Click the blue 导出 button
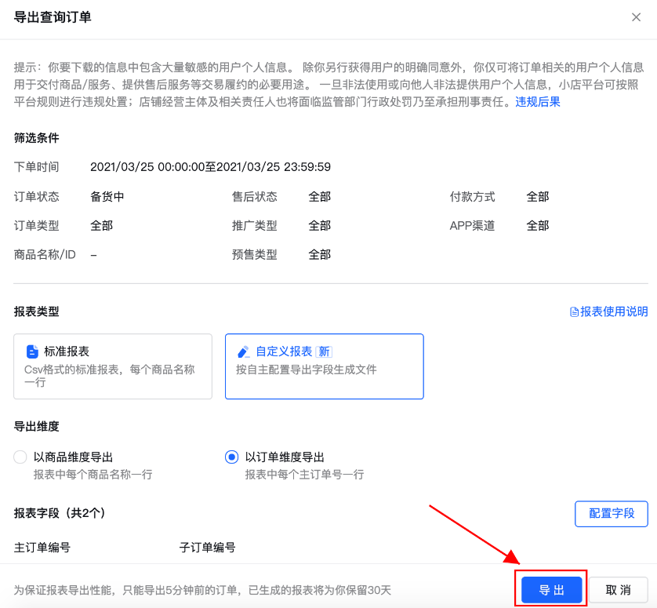The width and height of the screenshot is (657, 608). [551, 590]
